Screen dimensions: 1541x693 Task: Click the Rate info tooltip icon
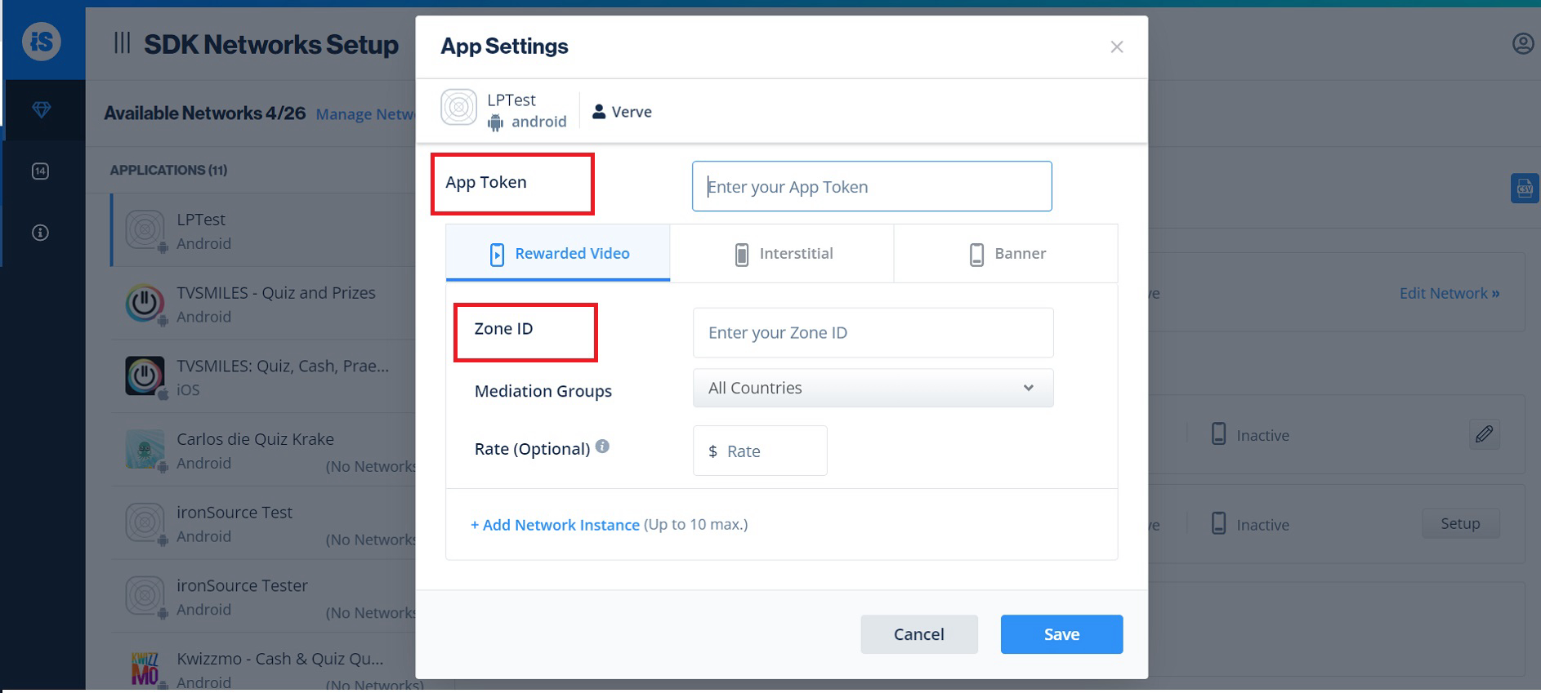click(x=602, y=446)
